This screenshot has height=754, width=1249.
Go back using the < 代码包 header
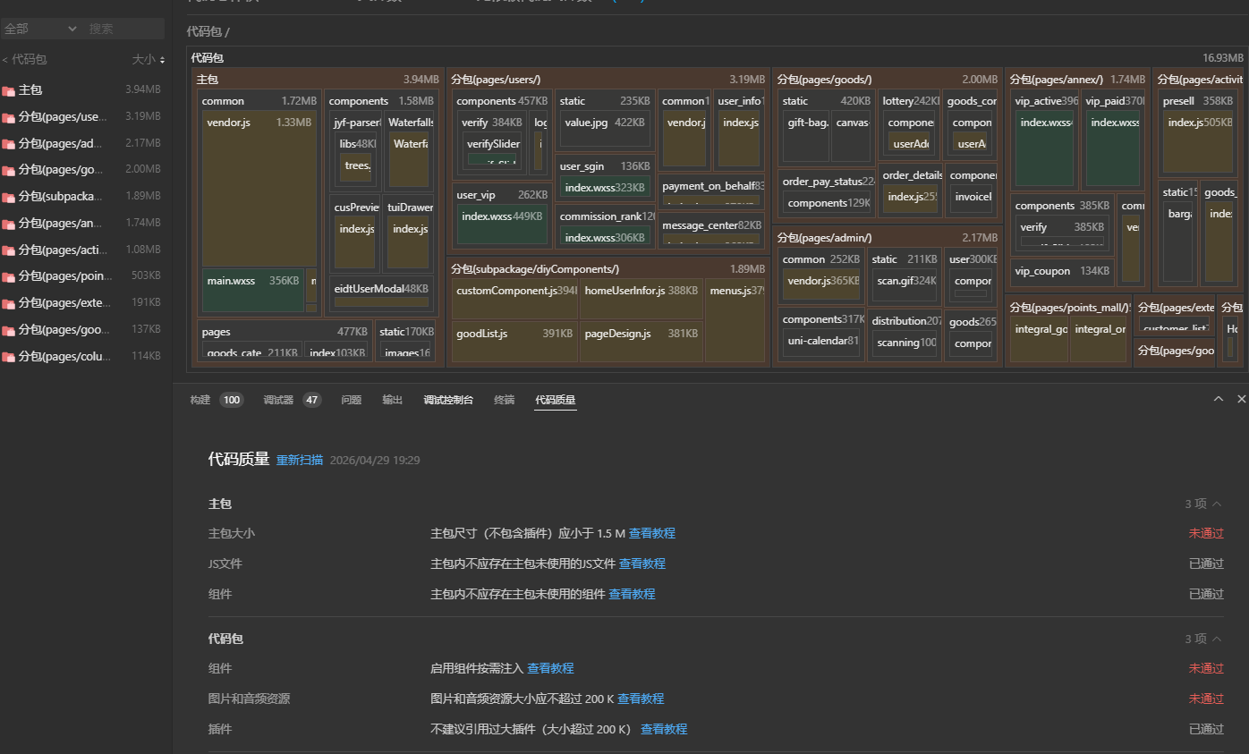pos(24,60)
